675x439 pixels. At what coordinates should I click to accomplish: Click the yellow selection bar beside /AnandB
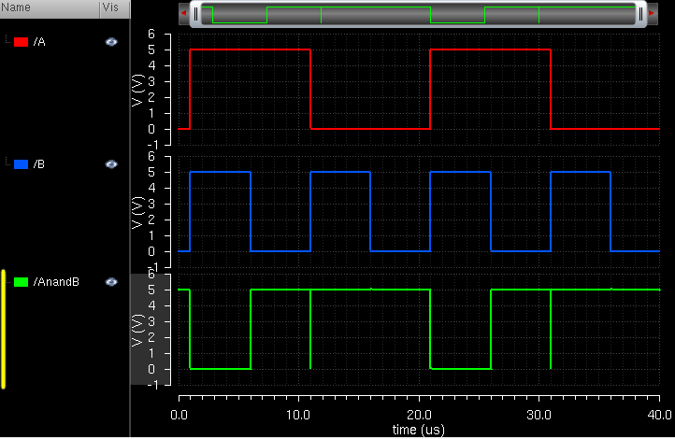4,329
